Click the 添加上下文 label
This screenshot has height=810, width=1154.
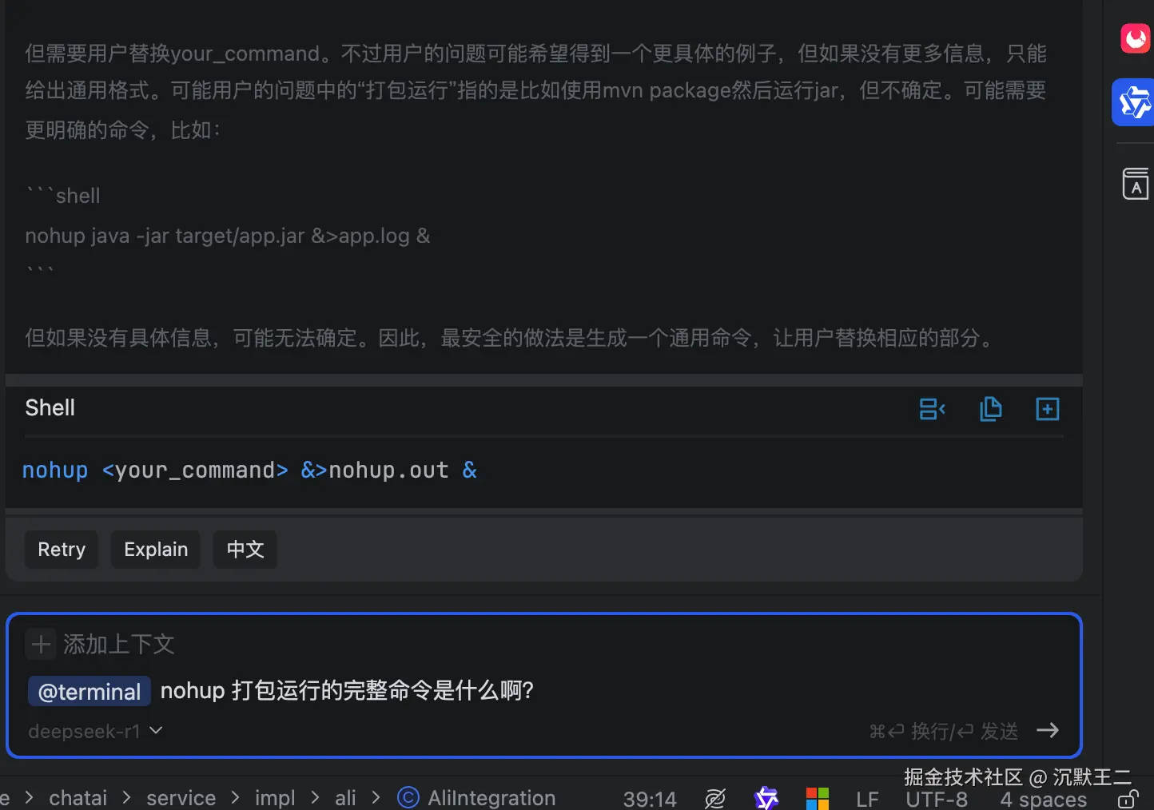click(x=119, y=644)
